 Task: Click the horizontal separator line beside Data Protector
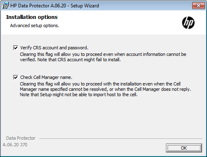121,139
